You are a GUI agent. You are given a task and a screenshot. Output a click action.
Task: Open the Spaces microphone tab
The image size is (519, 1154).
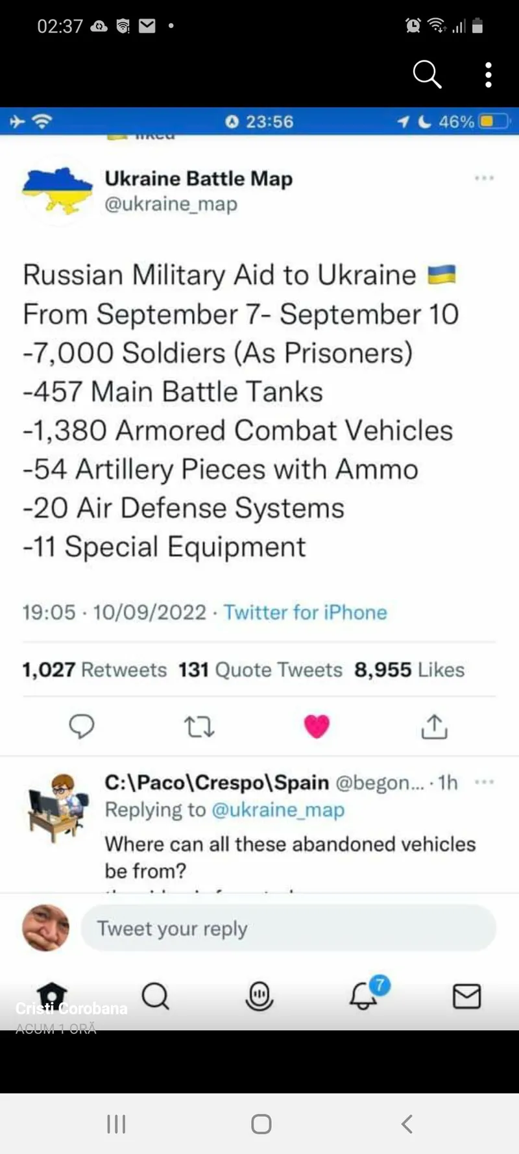click(x=259, y=995)
